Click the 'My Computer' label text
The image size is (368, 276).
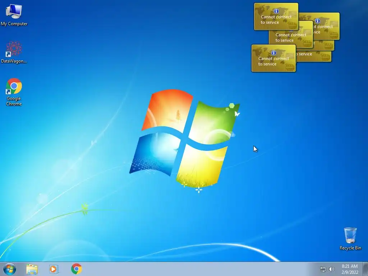[14, 24]
